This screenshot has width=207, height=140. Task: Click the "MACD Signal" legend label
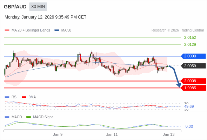point(44,117)
